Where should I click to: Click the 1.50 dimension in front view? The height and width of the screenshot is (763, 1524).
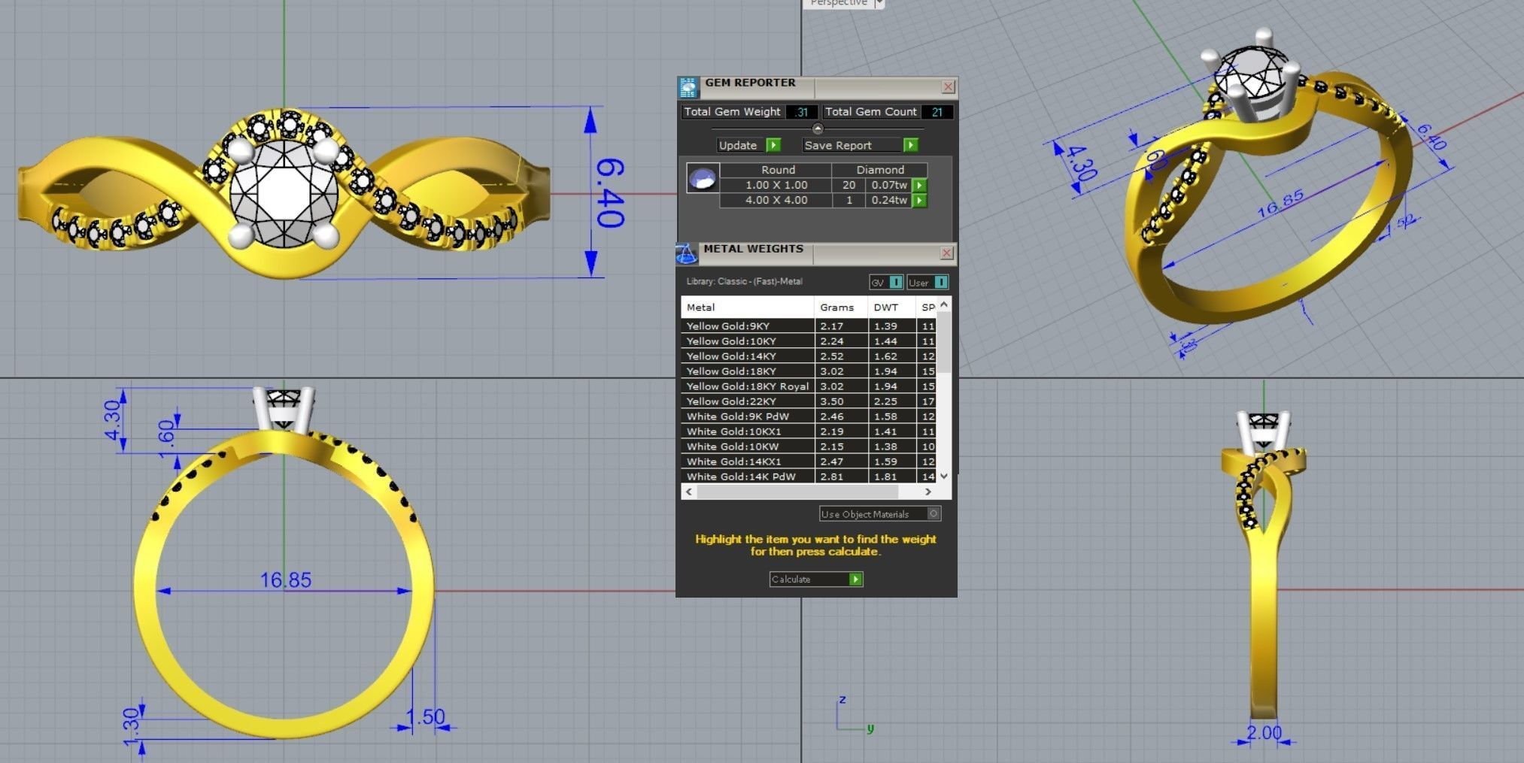click(x=426, y=717)
